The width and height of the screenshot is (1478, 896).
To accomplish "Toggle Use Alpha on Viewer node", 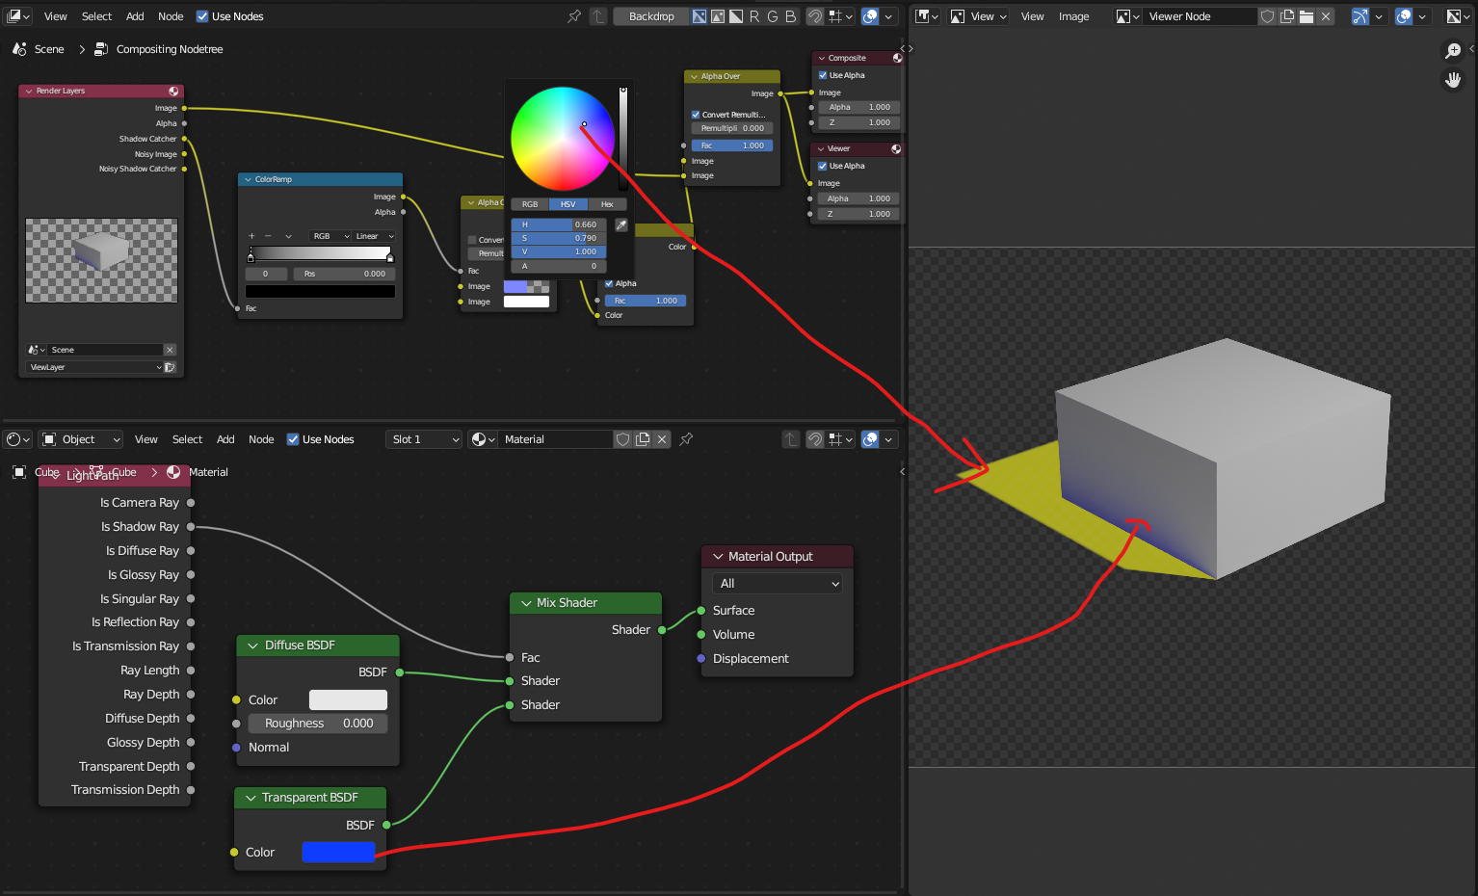I will coord(823,166).
